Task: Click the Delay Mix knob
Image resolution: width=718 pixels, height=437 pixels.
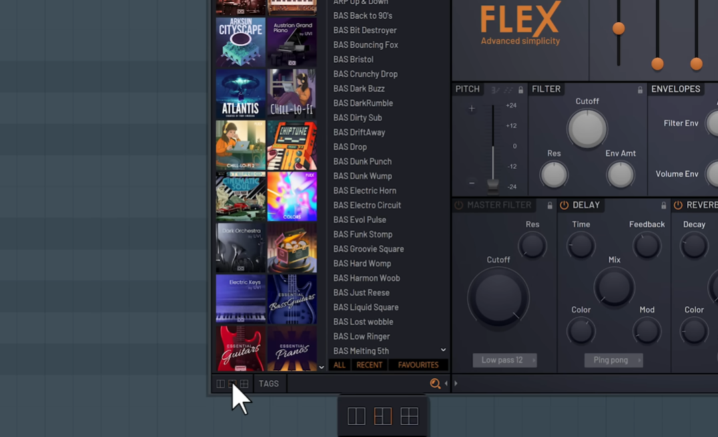Action: (614, 287)
